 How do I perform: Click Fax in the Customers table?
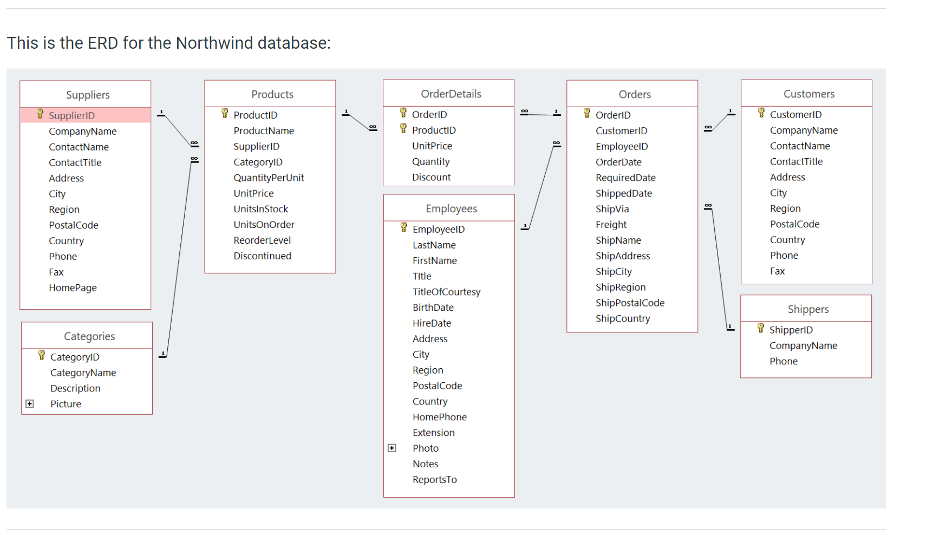point(778,272)
